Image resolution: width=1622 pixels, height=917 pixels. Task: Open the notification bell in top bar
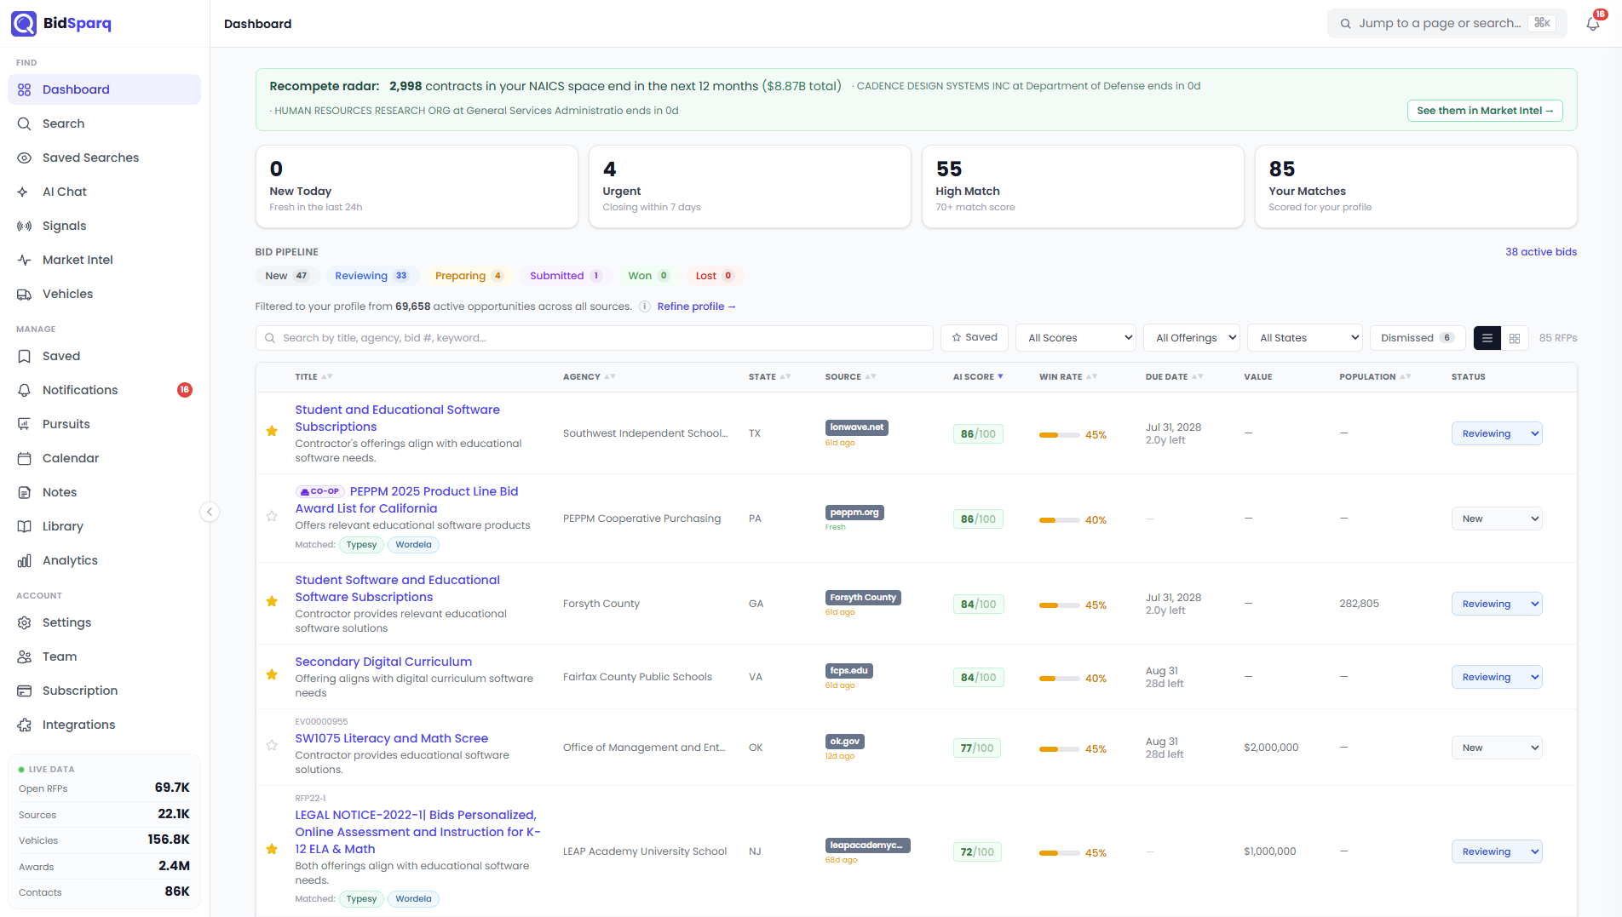tap(1593, 24)
